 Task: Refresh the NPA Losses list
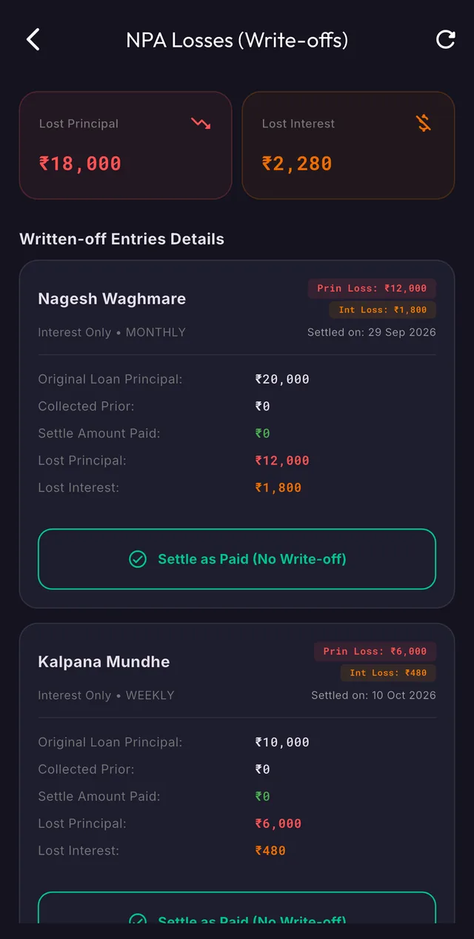(445, 39)
